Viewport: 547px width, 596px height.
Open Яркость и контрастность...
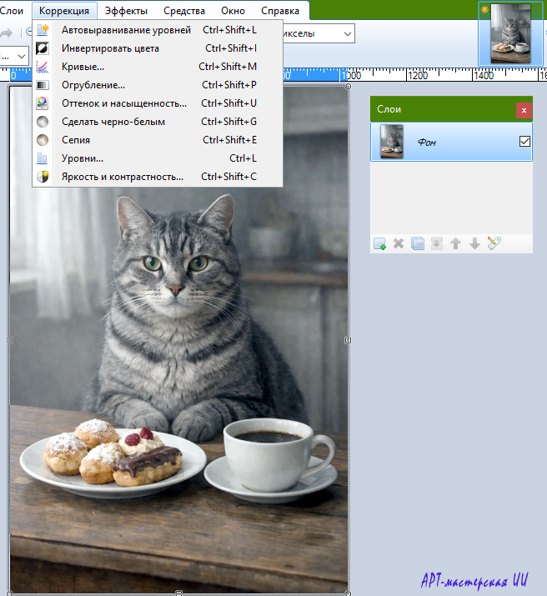[x=158, y=177]
